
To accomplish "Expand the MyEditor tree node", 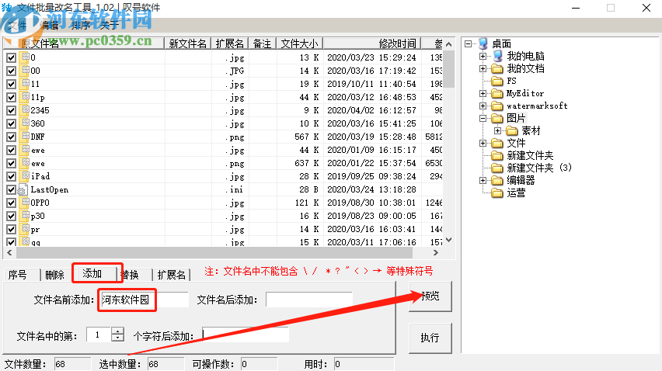I will (x=483, y=93).
